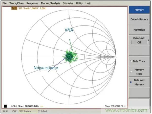Open the Utility menu
This screenshot has height=114, width=152.
[x=79, y=3]
